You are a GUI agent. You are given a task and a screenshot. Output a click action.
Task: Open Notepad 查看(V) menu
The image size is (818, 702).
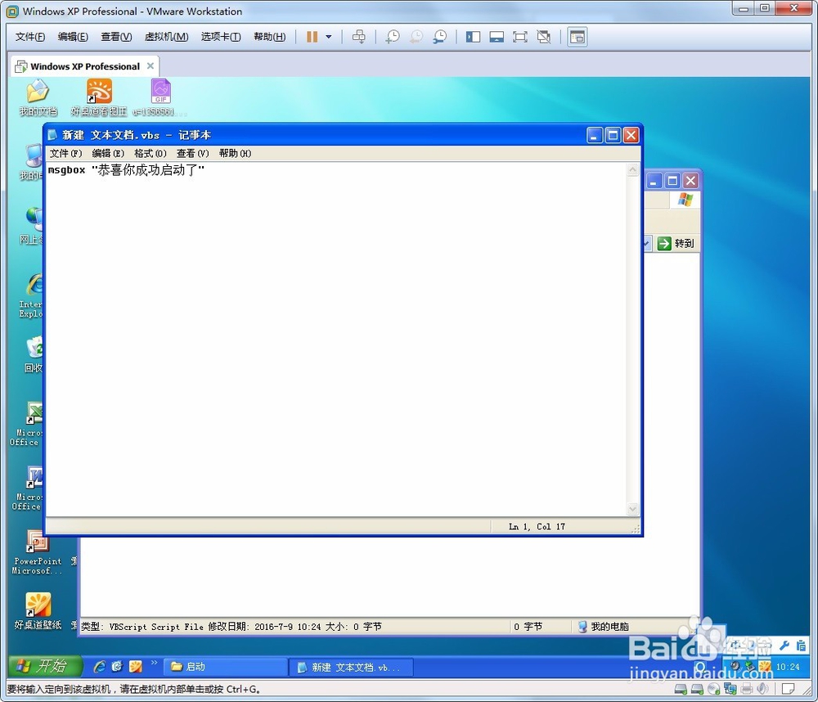click(192, 154)
